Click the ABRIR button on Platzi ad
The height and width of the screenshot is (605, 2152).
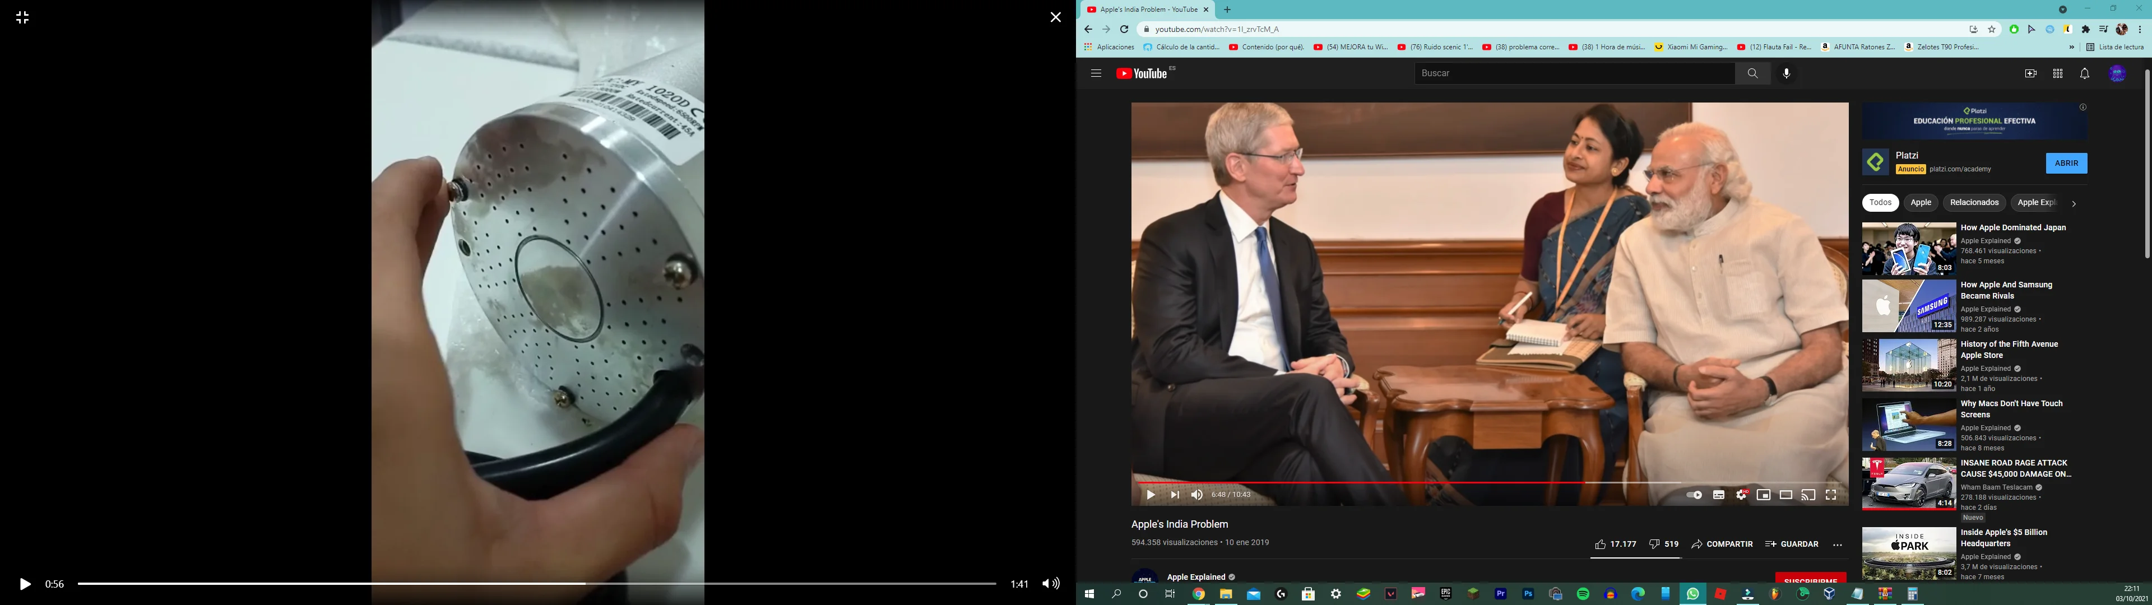coord(2066,163)
